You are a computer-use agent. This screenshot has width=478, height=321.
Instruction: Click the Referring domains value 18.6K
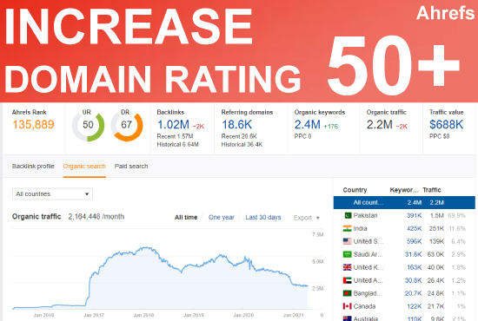pyautogui.click(x=237, y=125)
